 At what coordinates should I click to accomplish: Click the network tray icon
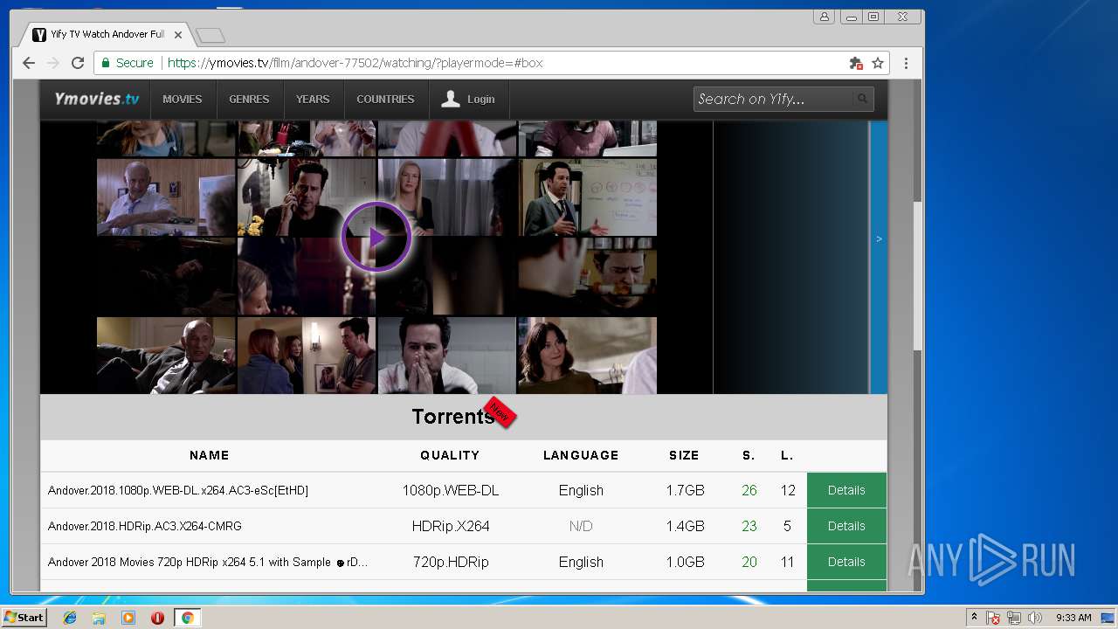pyautogui.click(x=1014, y=618)
